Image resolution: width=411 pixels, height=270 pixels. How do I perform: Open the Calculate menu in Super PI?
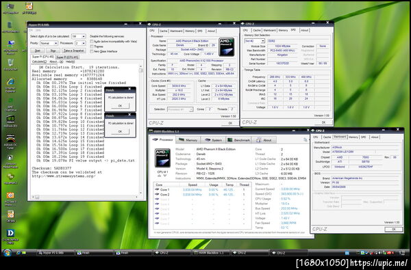click(x=39, y=62)
